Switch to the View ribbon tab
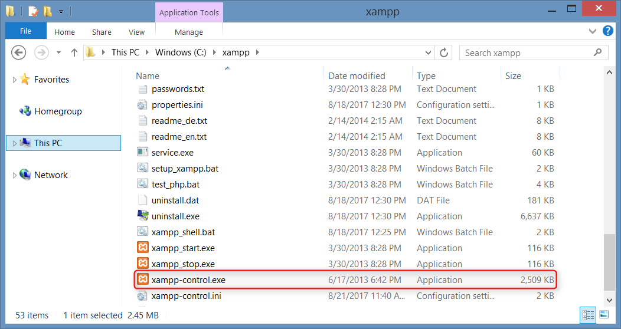Image resolution: width=621 pixels, height=329 pixels. point(136,32)
